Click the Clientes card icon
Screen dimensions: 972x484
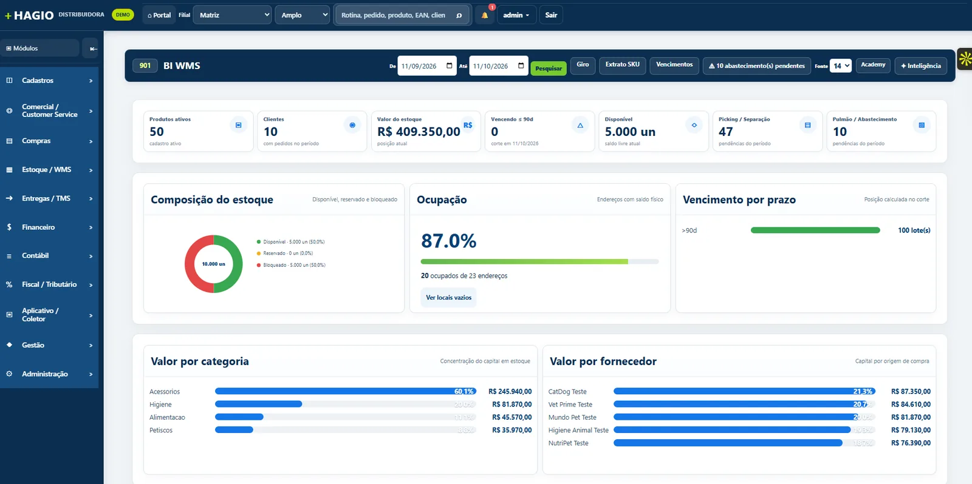click(352, 125)
